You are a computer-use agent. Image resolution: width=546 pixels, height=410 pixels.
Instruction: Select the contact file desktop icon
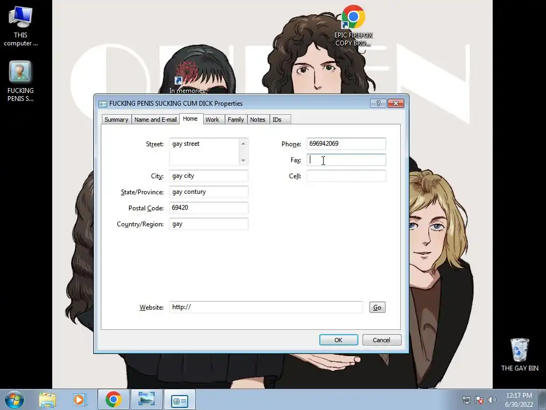point(20,82)
